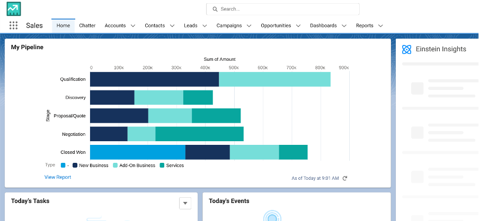Open the Today's Tasks filter dropdown

[x=185, y=204]
